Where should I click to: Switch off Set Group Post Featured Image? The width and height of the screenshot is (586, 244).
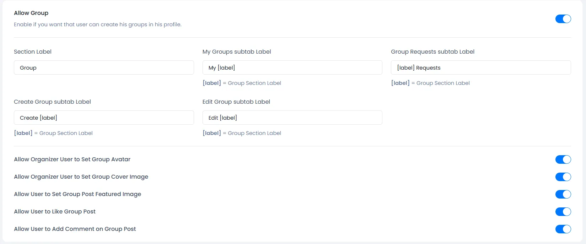563,194
